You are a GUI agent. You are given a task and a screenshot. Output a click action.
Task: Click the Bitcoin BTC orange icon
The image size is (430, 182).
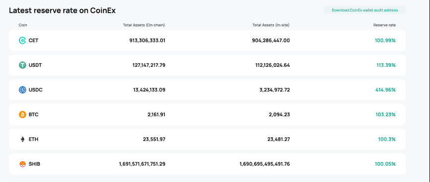[x=22, y=115]
